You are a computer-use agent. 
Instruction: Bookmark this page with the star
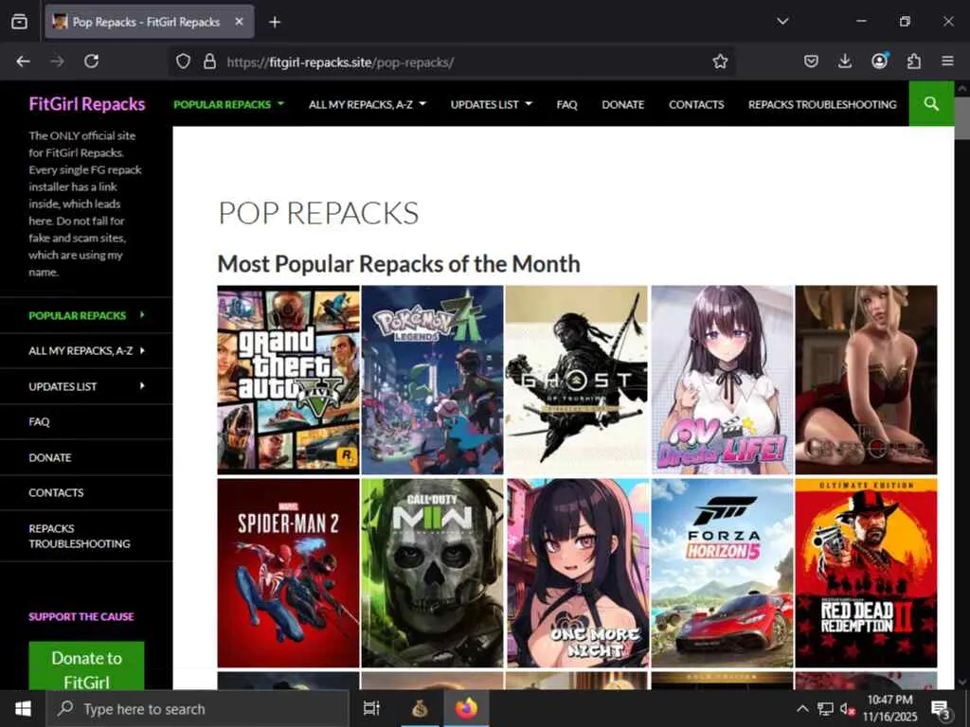(720, 62)
